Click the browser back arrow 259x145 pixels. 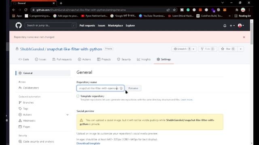(13, 10)
